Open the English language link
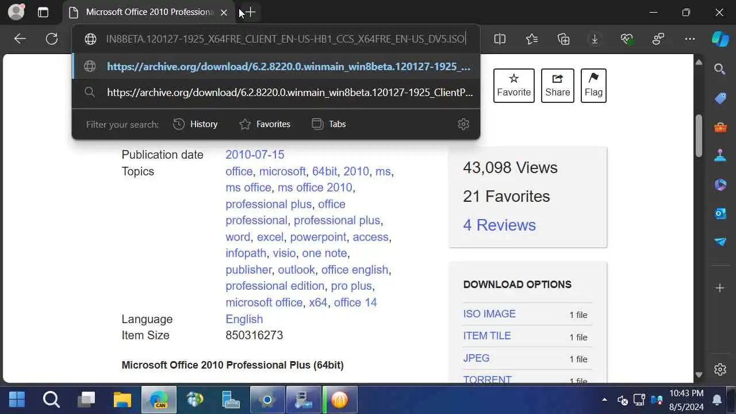Image resolution: width=736 pixels, height=414 pixels. [244, 319]
